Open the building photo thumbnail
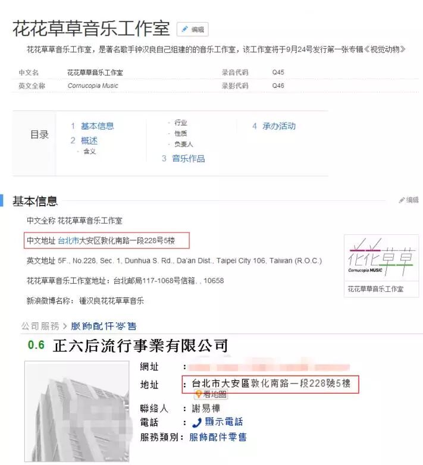Viewport: 423px width, 465px height. click(x=77, y=411)
